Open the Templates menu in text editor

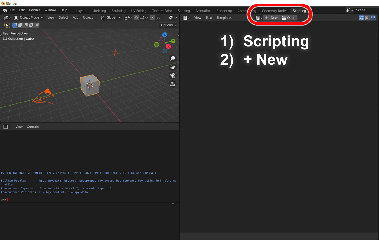224,18
